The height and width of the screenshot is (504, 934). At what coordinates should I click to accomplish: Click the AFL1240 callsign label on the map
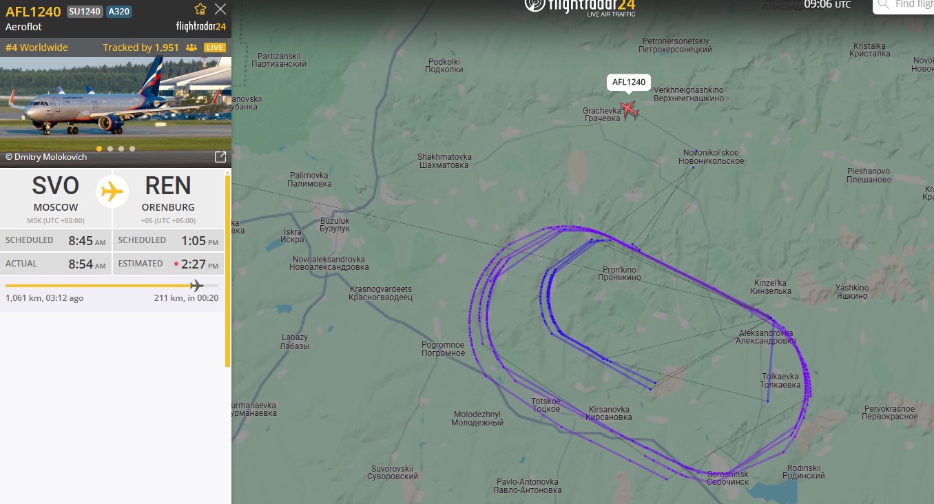pyautogui.click(x=629, y=83)
